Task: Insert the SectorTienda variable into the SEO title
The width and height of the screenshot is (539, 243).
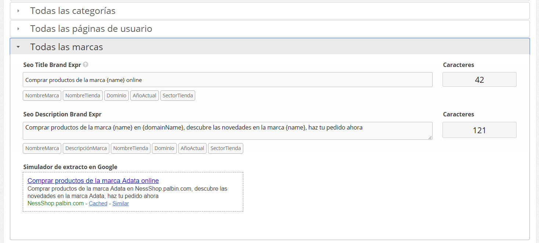Action: coord(178,95)
